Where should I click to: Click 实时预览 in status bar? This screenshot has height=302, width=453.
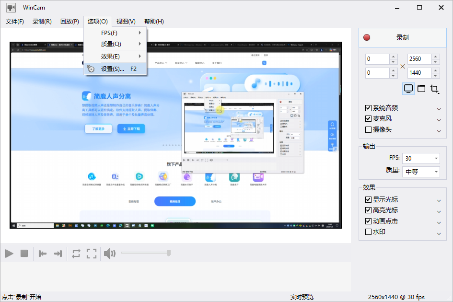[302, 297]
